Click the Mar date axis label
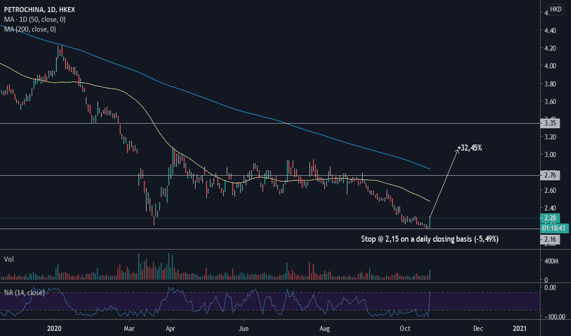This screenshot has width=571, height=336. pyautogui.click(x=129, y=329)
